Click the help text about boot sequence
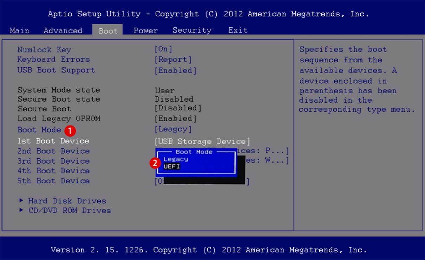 pos(357,80)
